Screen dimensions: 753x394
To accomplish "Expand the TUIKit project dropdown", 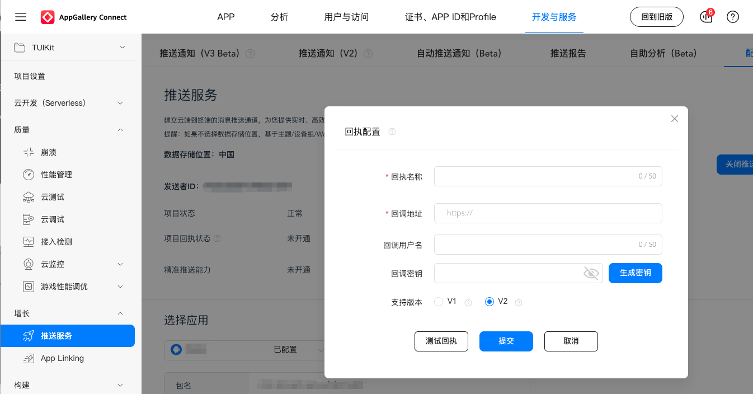I will [x=123, y=48].
